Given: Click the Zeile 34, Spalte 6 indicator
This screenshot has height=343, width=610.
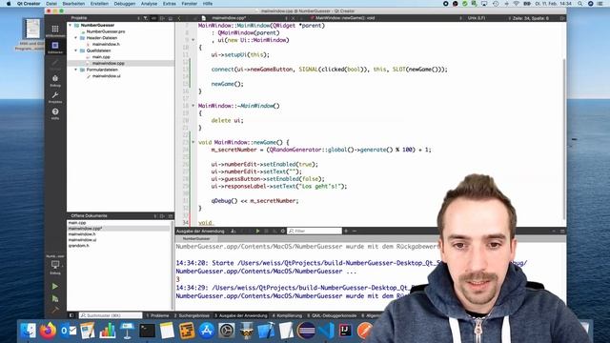Looking at the screenshot, I should (531, 18).
